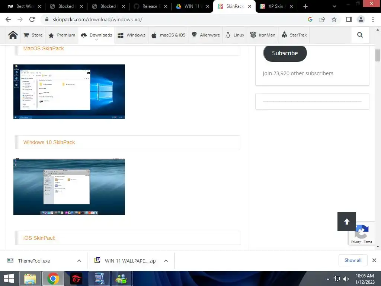381x286 pixels.
Task: Open the iOS SkinPack link
Action: pos(39,238)
